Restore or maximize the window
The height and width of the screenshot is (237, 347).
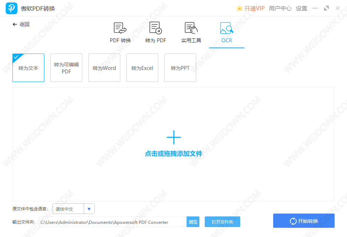[326, 9]
